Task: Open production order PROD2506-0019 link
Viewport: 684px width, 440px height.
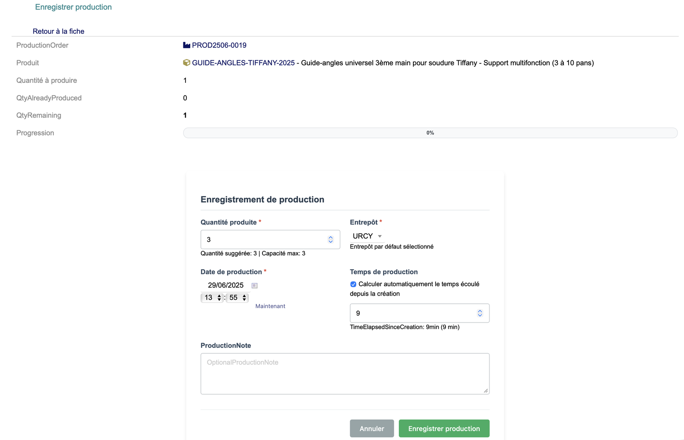Action: point(219,45)
